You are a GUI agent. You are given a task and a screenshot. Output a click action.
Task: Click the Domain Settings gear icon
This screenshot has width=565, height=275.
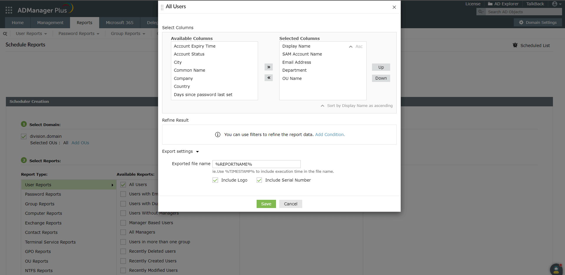(521, 22)
